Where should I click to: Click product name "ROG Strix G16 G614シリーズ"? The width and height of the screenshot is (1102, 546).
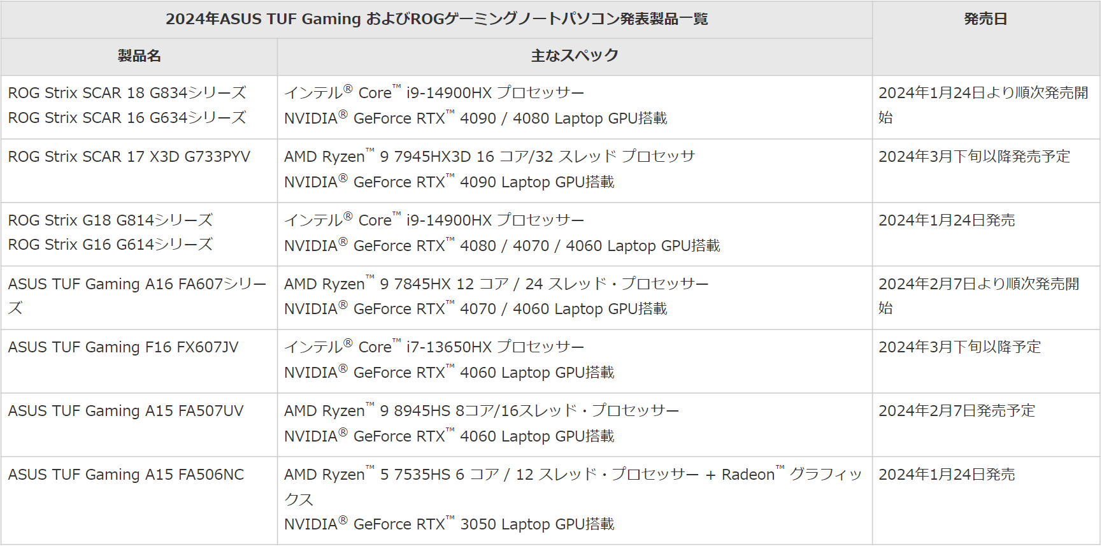click(111, 245)
